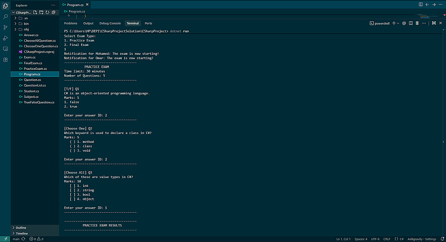Screen dimensions: 446x242
Task: Open the remote window indicator
Action: pyautogui.click(x=5, y=239)
